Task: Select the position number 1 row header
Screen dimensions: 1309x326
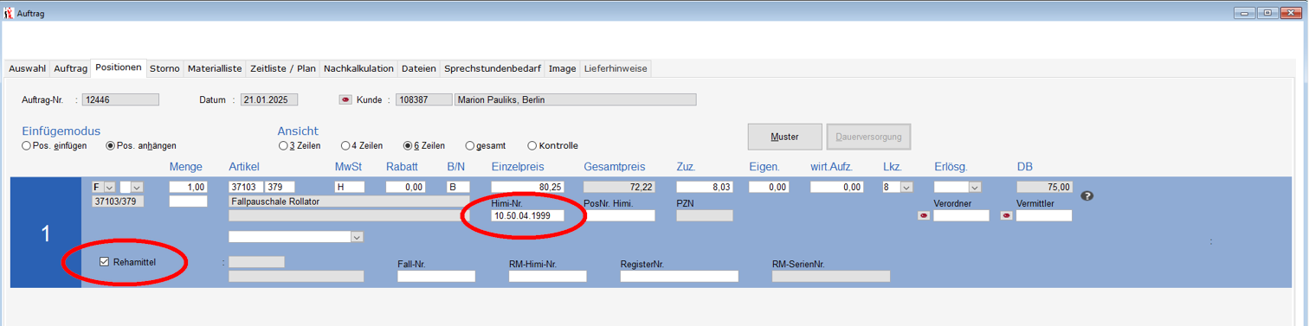Action: pos(46,233)
